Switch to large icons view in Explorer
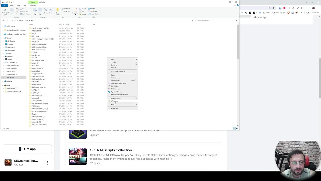 click(x=237, y=128)
